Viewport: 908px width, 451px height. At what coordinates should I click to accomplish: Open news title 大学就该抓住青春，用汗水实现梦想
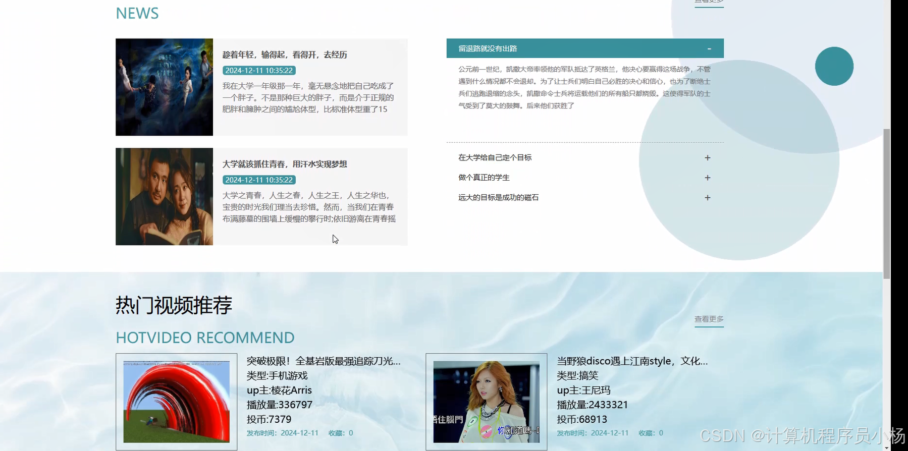point(285,164)
